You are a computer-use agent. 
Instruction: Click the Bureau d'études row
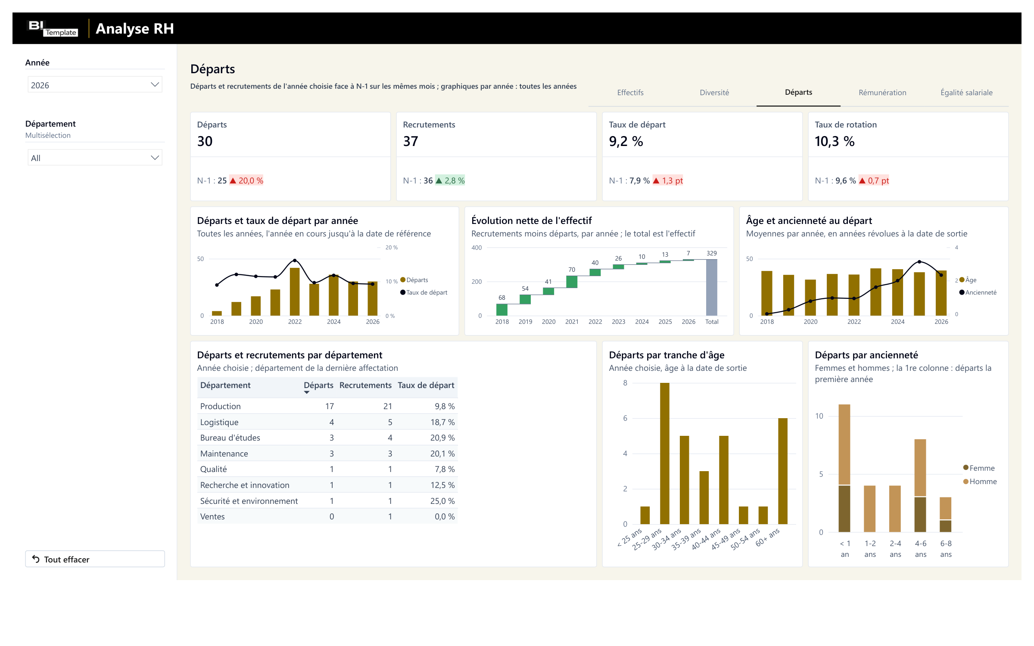point(327,438)
